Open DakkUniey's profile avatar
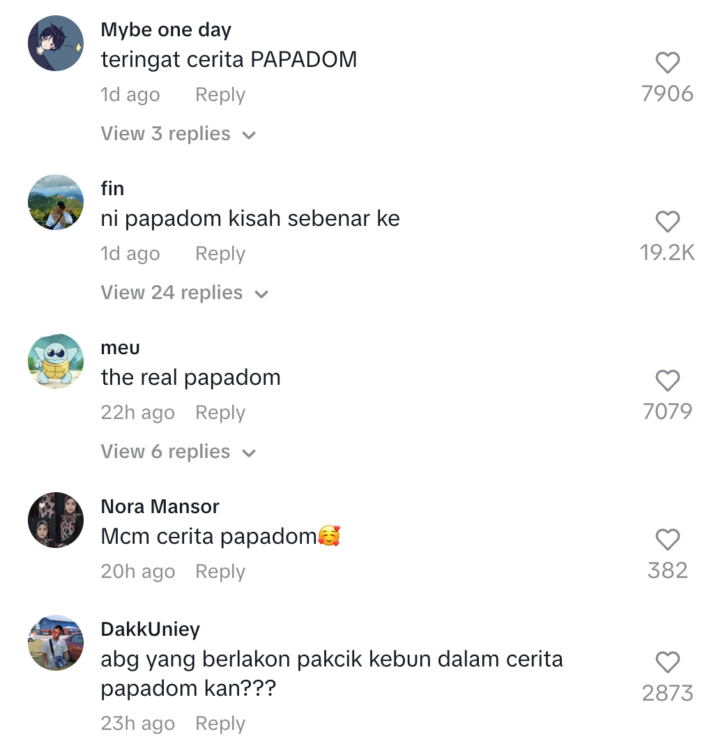This screenshot has height=739, width=725. [56, 642]
